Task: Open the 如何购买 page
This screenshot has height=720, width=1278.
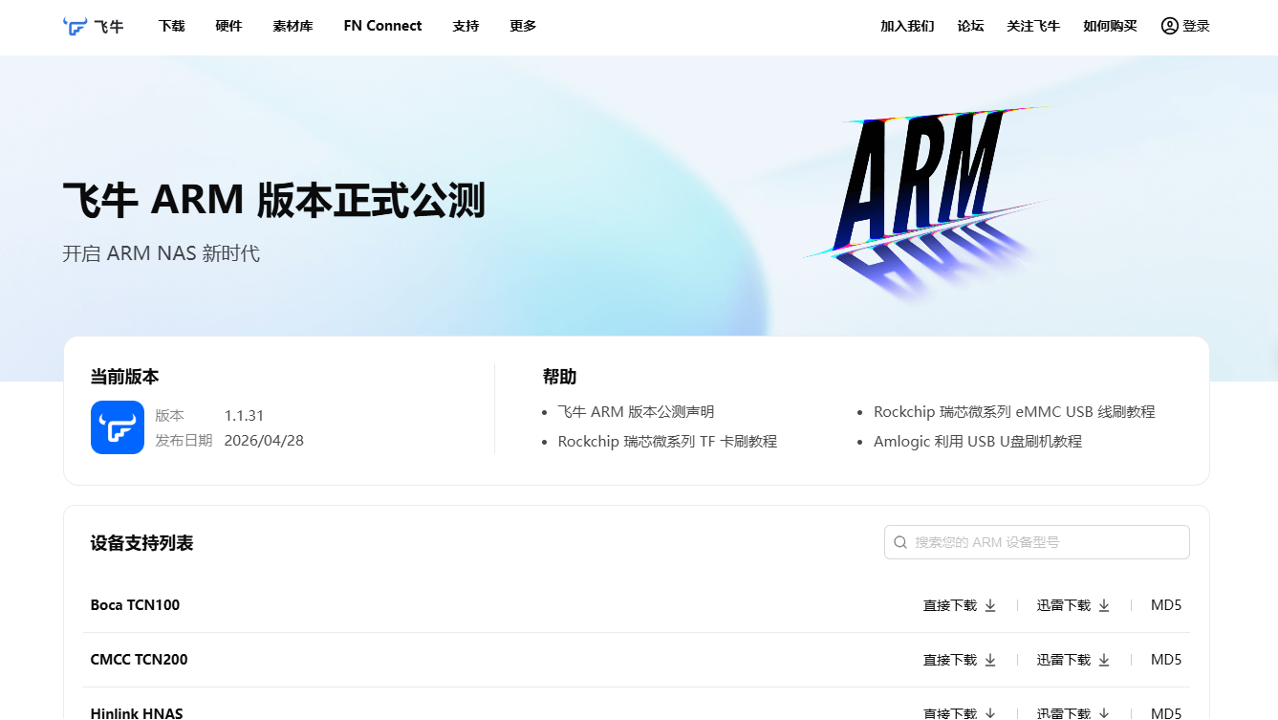Action: [x=1110, y=26]
